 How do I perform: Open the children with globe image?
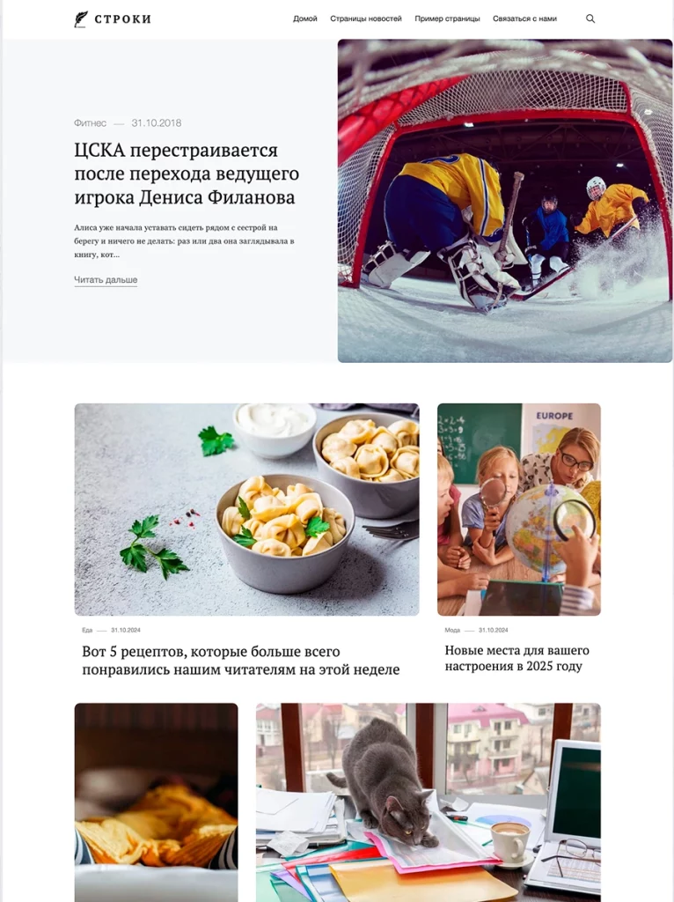(519, 509)
